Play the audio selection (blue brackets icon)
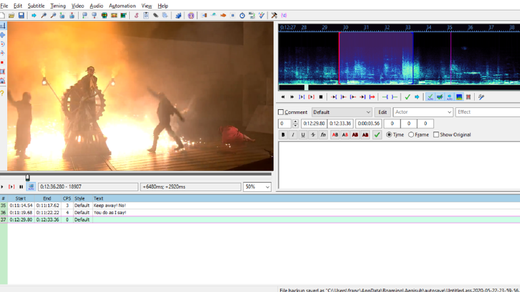Screen dimensions: 520x292 [302, 97]
